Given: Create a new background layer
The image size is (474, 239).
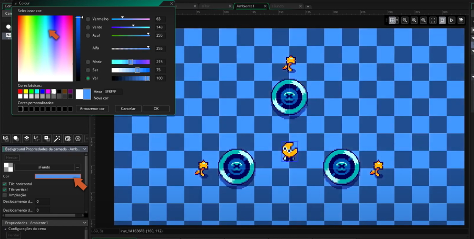Looking at the screenshot, I should 6,138.
